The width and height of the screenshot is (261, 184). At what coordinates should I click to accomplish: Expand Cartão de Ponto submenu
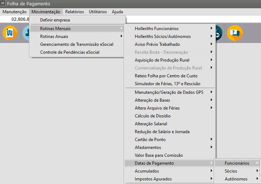150,140
